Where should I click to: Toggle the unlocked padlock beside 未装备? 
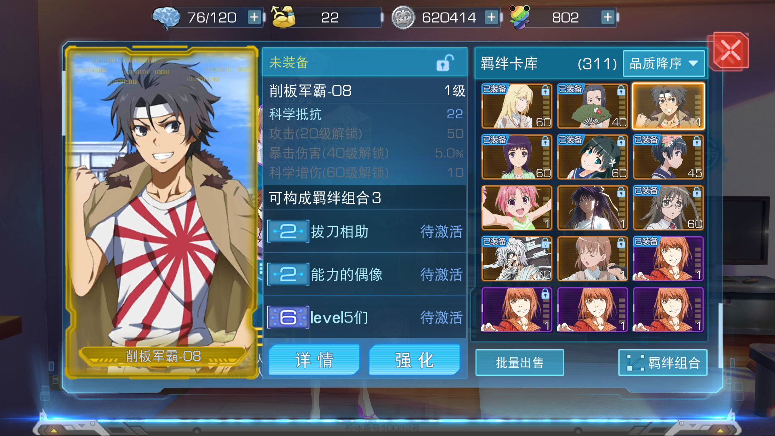click(444, 63)
